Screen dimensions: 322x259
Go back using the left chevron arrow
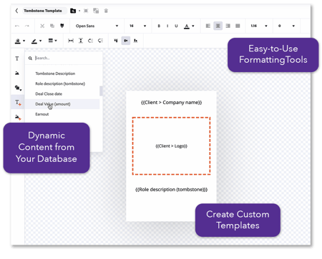tap(16, 11)
